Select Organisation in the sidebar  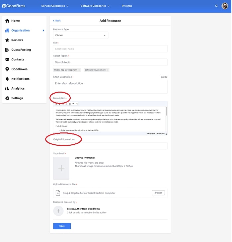20,31
